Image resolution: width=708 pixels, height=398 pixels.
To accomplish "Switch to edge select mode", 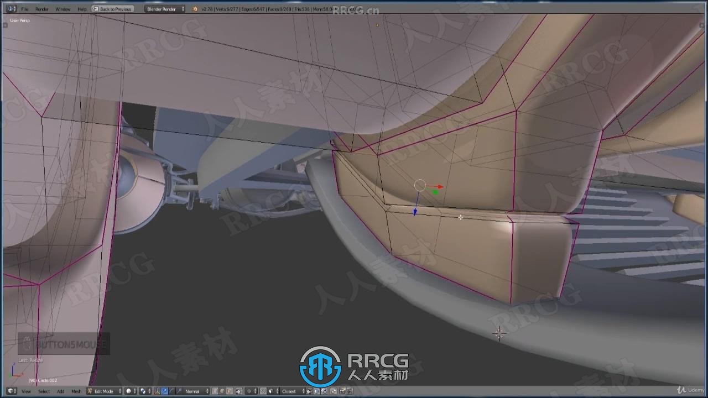I will coord(222,391).
